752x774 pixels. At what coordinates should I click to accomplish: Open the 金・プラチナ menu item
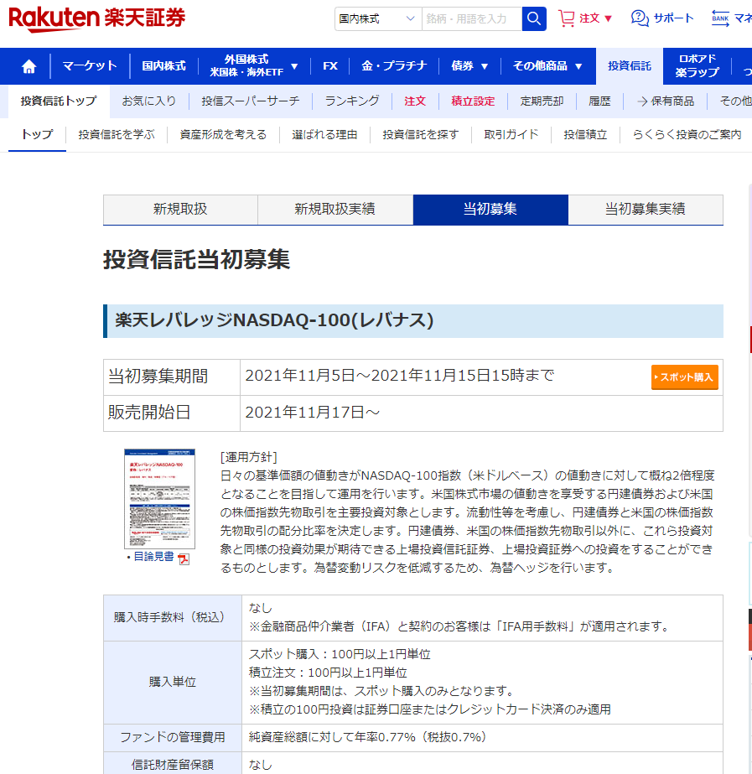coord(394,66)
